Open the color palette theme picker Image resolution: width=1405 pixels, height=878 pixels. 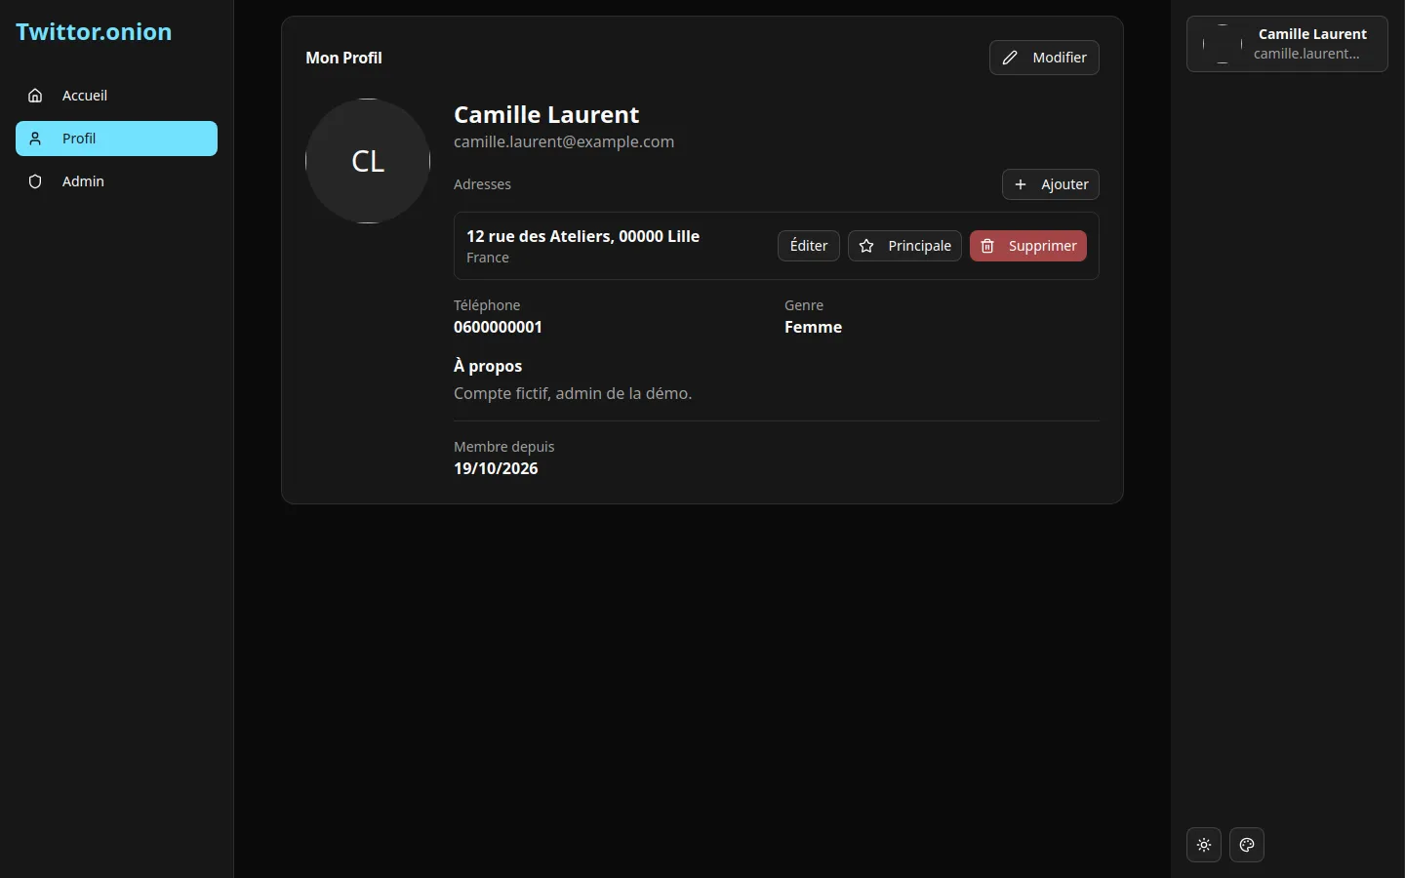pos(1247,845)
